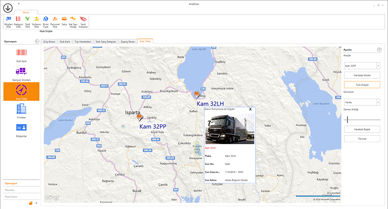388x209 pixels.
Task: Expand the Araçlar vehicle combo box
Action: 378,66
